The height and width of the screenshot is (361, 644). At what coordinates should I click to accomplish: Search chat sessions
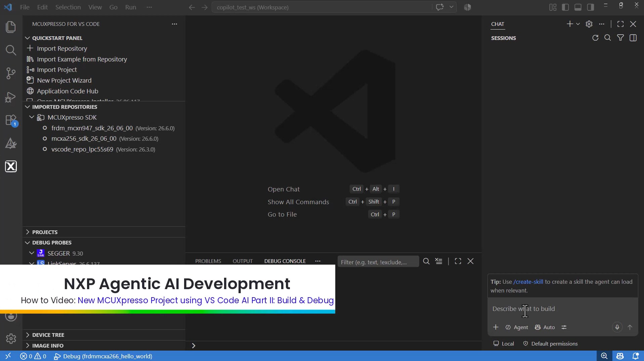click(x=608, y=38)
